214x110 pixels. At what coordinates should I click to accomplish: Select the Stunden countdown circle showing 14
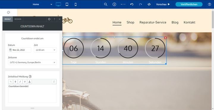click(x=101, y=48)
